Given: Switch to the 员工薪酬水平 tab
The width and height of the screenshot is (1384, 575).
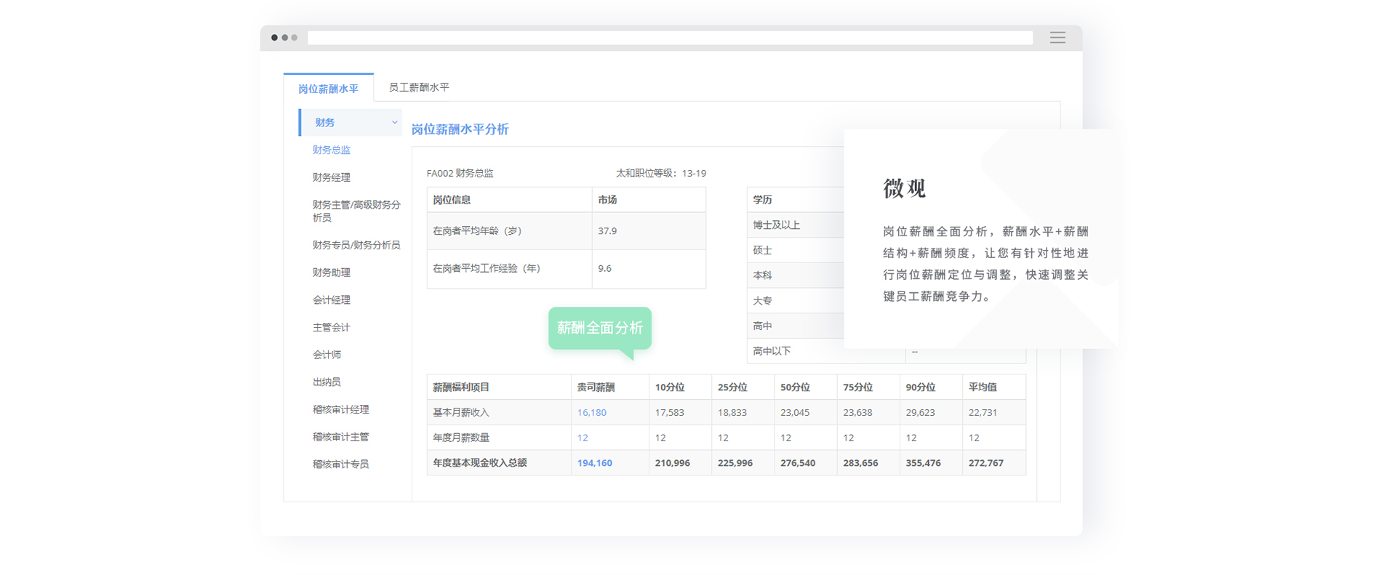Looking at the screenshot, I should [419, 87].
